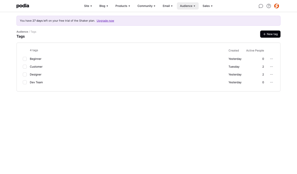
Task: Follow the Upgrade now link
Action: [x=105, y=21]
